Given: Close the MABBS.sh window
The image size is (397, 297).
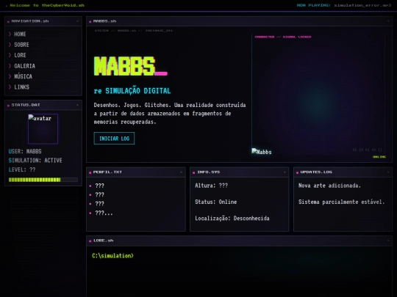Looking at the screenshot, I should click(388, 21).
